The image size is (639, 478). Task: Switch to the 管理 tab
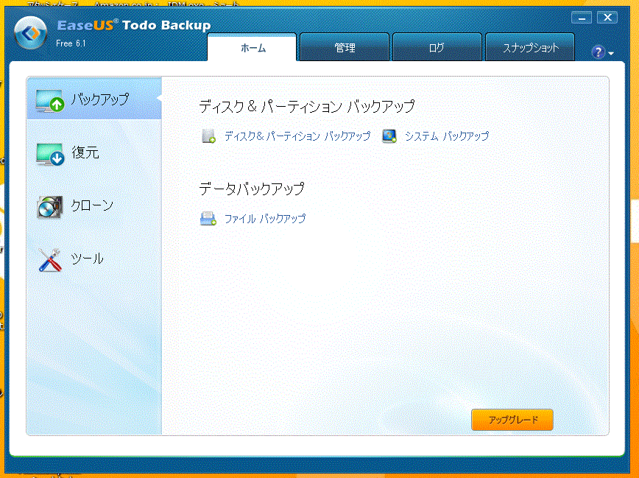pos(345,48)
